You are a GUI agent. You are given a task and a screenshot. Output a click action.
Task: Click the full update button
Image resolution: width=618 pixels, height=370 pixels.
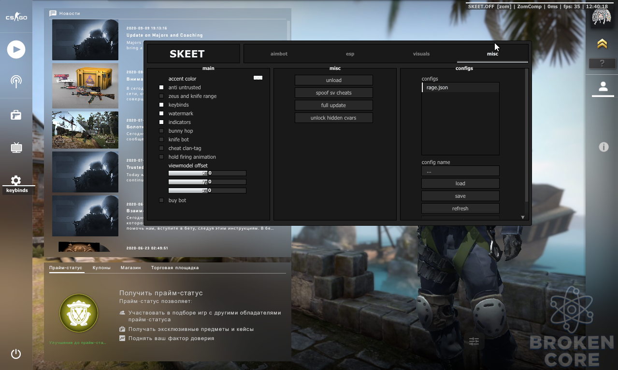coord(334,105)
